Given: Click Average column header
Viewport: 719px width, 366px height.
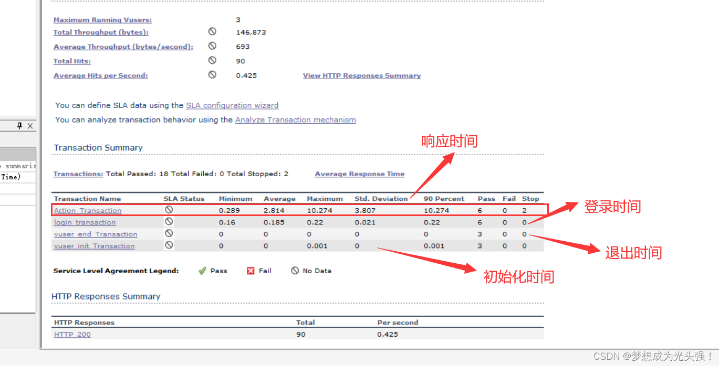Looking at the screenshot, I should (x=279, y=199).
